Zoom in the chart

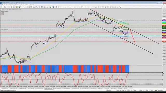[x=37, y=7]
